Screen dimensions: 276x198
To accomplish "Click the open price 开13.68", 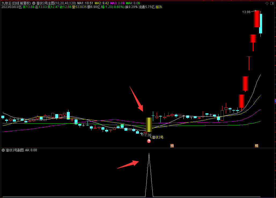I will (28, 7).
